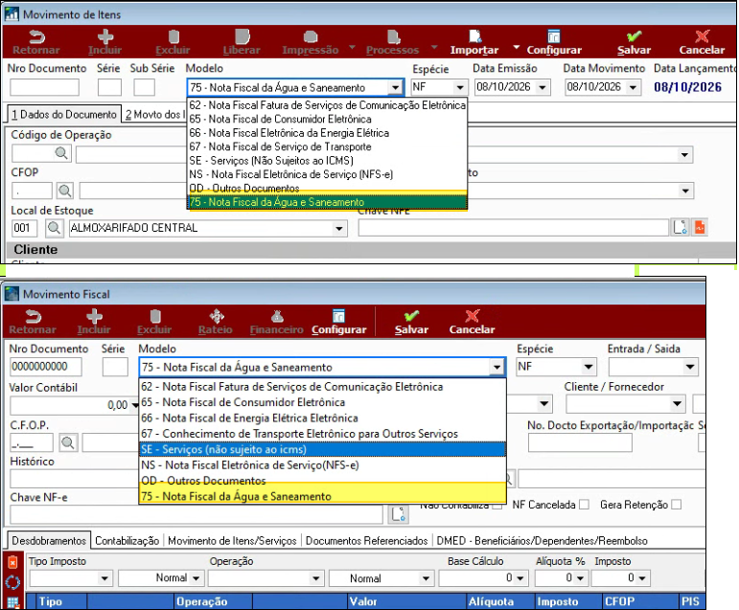The image size is (739, 610).
Task: Select OD - Outros Documentos in lower list
Action: pos(323,481)
